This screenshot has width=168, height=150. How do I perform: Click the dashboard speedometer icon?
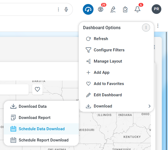[x=88, y=9]
